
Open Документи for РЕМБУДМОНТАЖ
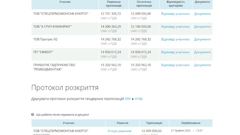pyautogui.click(x=202, y=65)
